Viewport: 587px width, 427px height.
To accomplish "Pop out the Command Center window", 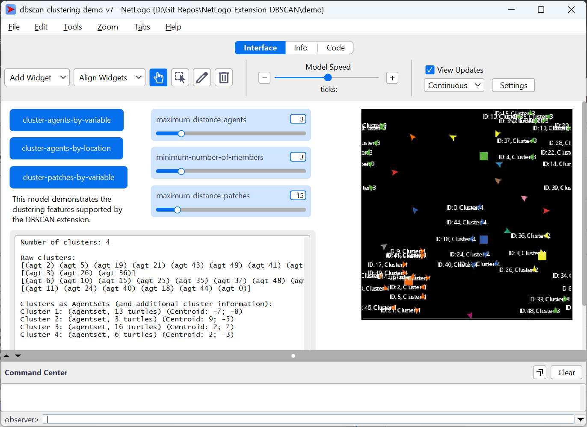I will click(540, 372).
